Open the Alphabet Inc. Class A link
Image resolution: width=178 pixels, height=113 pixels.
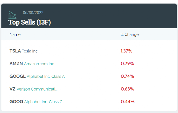click(46, 76)
